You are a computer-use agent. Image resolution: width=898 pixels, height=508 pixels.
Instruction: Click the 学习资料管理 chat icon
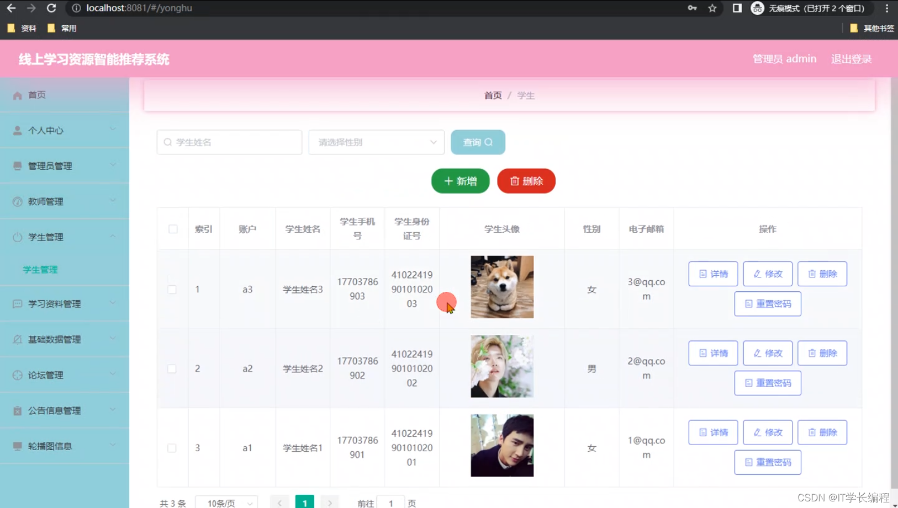[17, 304]
